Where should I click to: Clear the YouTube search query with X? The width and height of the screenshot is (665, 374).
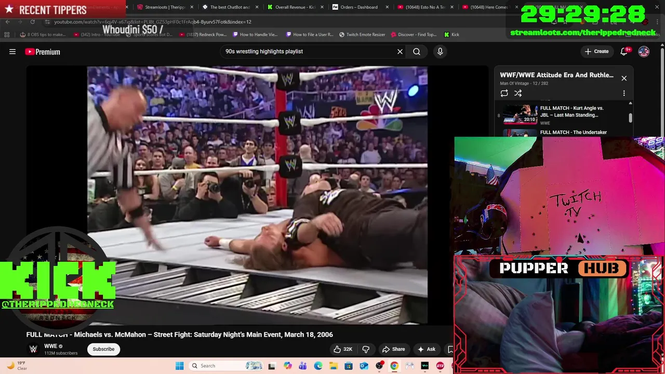click(400, 51)
